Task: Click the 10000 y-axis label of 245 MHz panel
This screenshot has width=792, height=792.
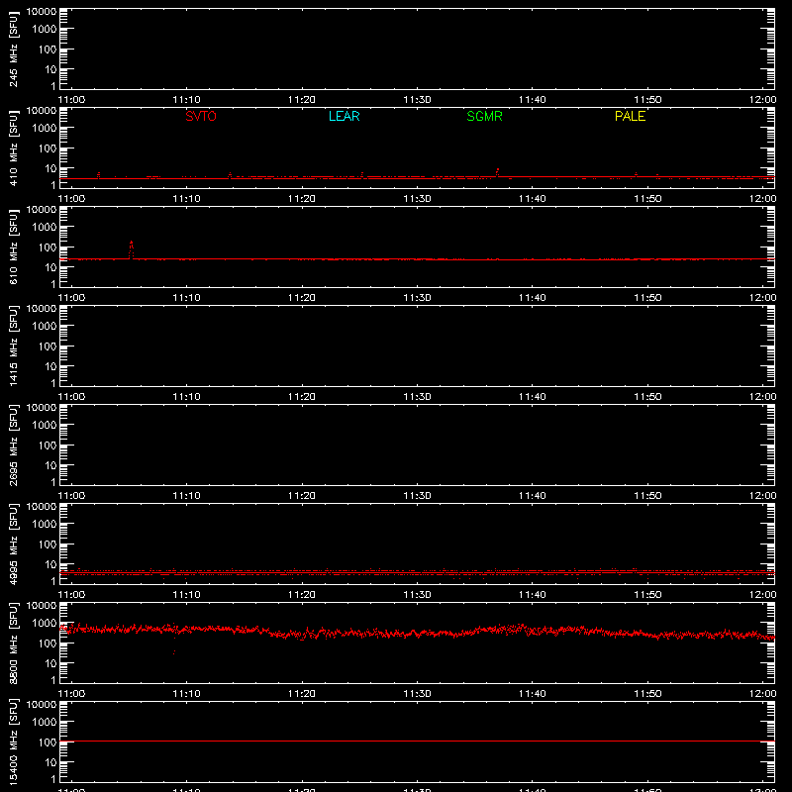Action: coord(42,12)
